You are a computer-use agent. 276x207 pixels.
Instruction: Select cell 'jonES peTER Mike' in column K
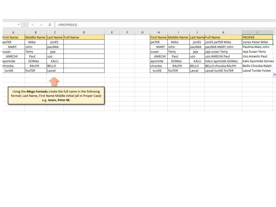click(223, 42)
